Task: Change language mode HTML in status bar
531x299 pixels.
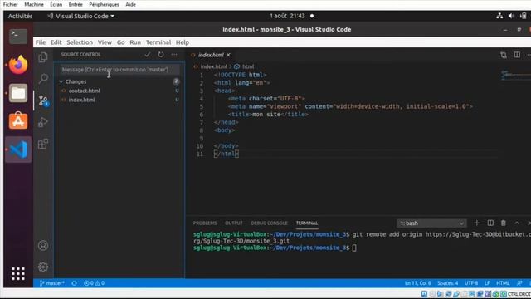Action: click(503, 283)
